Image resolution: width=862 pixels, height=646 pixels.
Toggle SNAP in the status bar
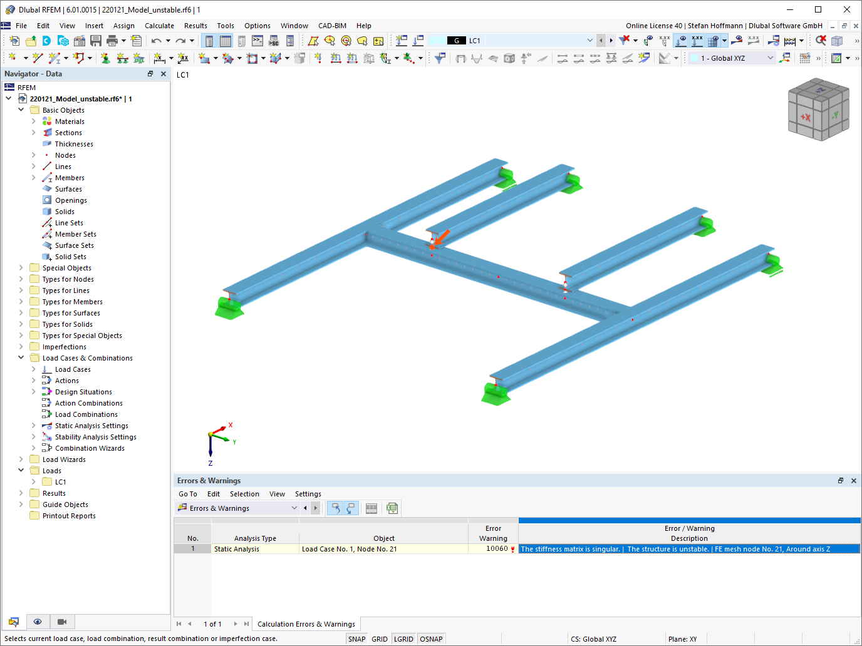[x=356, y=638]
